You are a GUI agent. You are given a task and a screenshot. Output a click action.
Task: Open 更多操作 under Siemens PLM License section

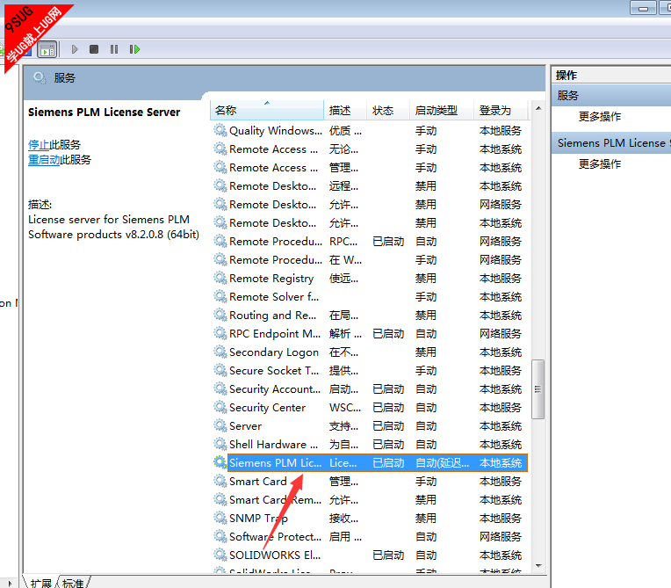tap(600, 164)
